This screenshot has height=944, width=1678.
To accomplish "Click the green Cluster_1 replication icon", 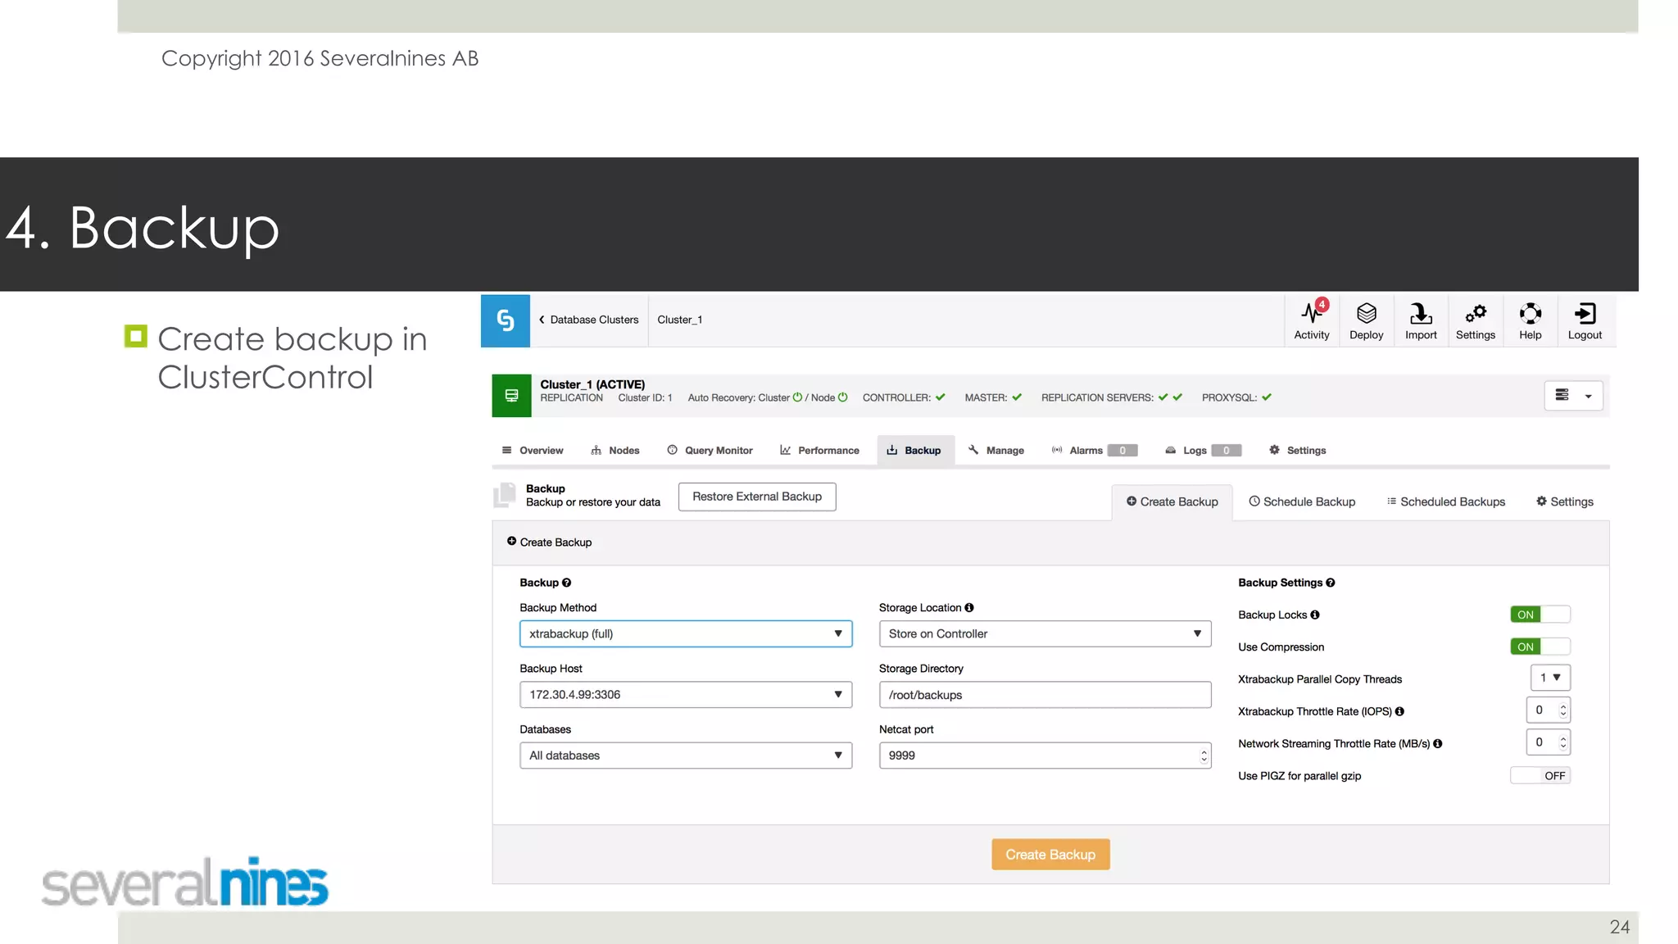I will click(511, 396).
